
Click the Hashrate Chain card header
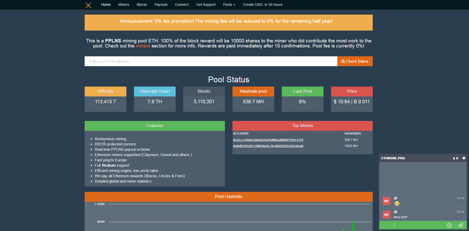pos(155,91)
